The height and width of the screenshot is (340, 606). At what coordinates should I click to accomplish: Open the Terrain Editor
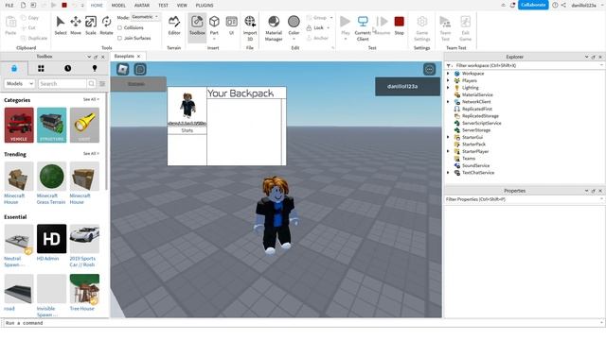(x=174, y=25)
